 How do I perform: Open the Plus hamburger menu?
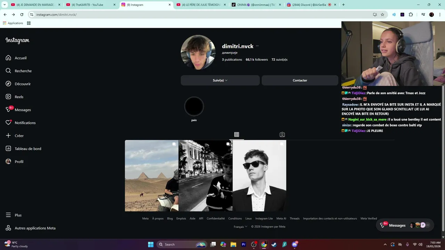(8, 215)
